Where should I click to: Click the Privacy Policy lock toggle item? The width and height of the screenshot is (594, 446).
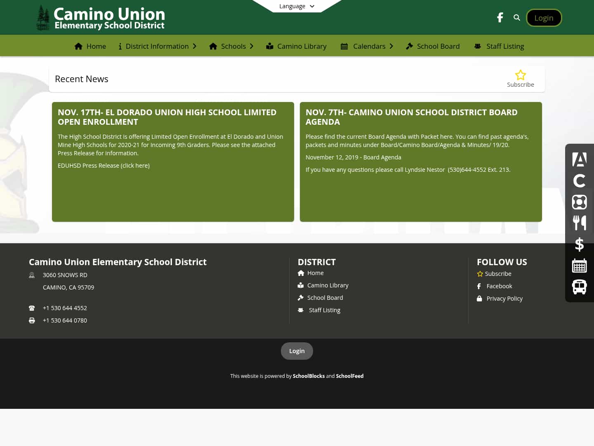coord(500,298)
